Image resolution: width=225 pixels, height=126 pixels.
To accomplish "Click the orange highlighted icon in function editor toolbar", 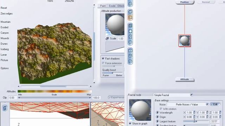I will pyautogui.click(x=130, y=17).
